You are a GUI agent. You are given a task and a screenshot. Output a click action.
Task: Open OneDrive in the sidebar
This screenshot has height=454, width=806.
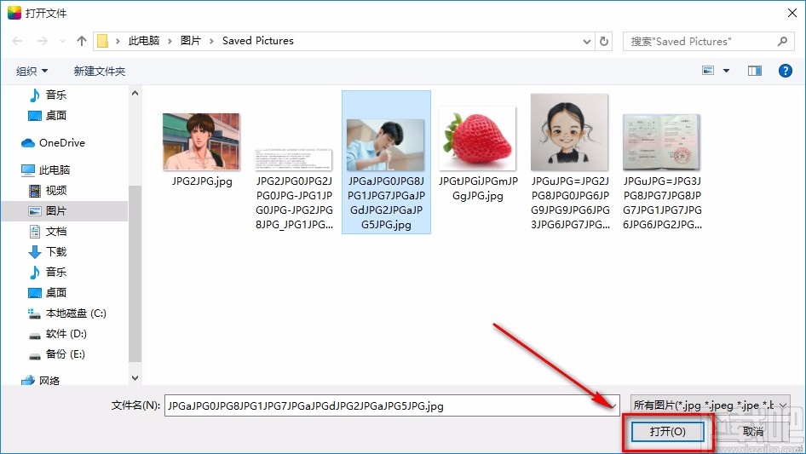click(53, 143)
